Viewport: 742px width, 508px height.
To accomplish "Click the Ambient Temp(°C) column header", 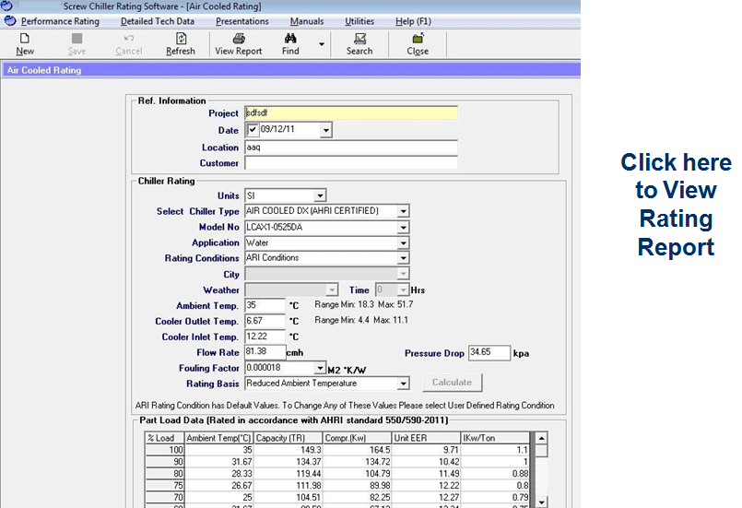I will click(218, 438).
